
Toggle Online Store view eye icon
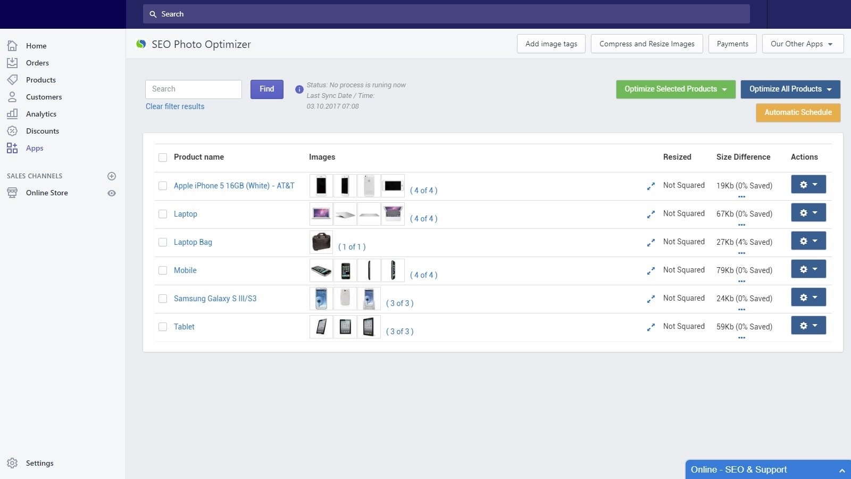tap(112, 193)
